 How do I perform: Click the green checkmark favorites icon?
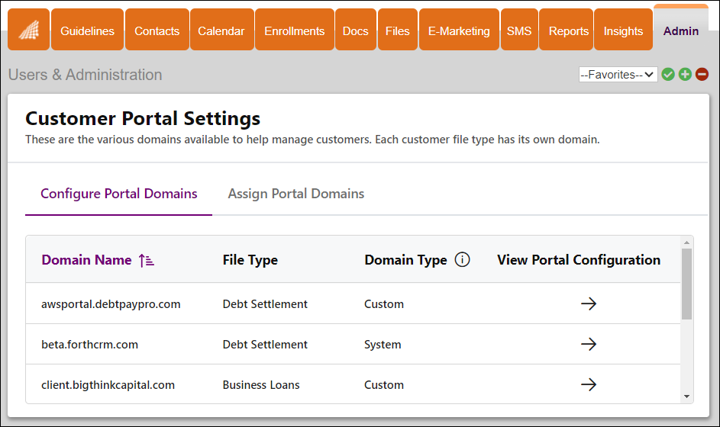click(668, 74)
